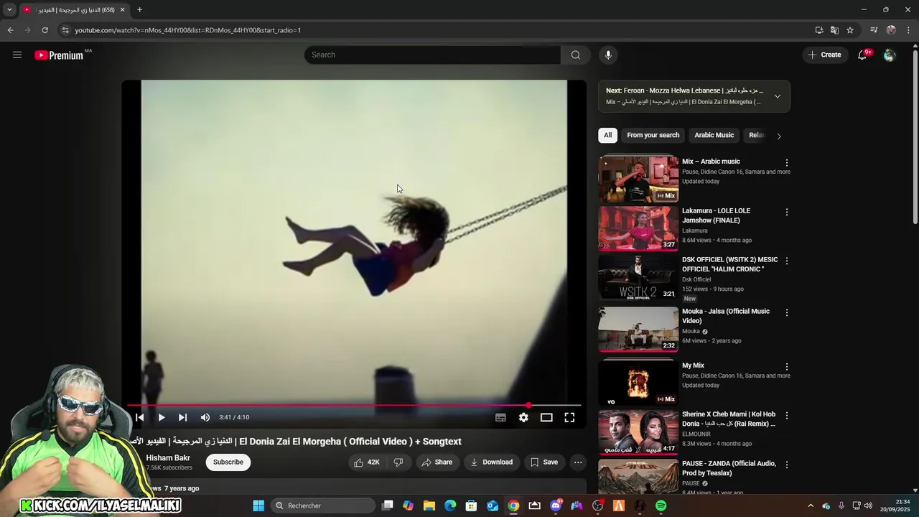The height and width of the screenshot is (517, 919).
Task: Open Mouka - Jalsa video title
Action: tap(725, 316)
